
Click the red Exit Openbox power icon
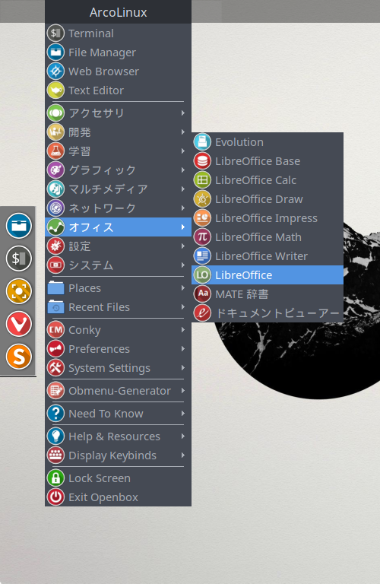click(x=55, y=497)
